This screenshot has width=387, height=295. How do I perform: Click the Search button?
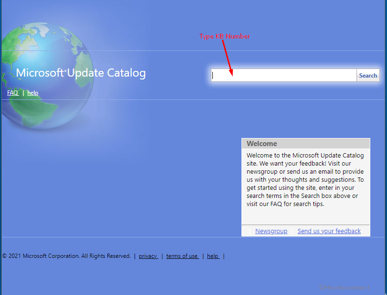(x=368, y=75)
